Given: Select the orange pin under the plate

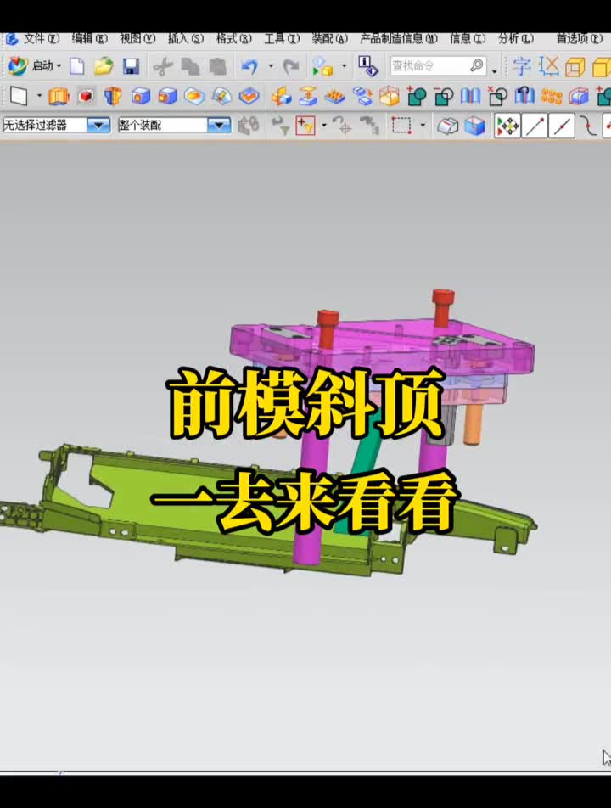Looking at the screenshot, I should [x=473, y=424].
